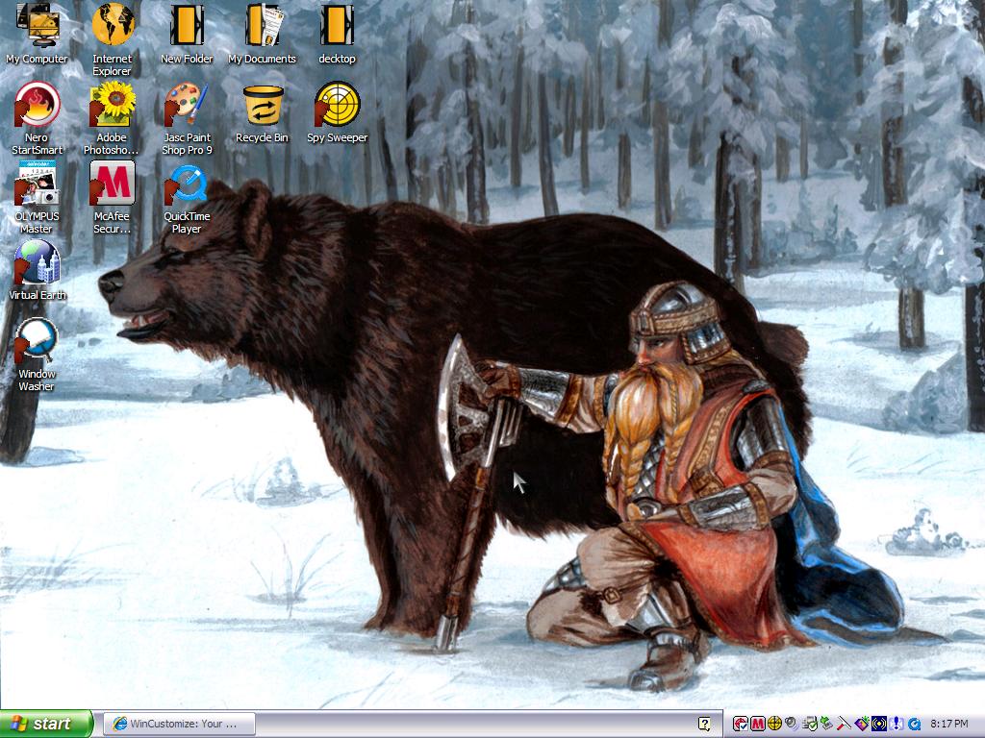Open the Start menu
Screen dimensions: 985x738
click(x=46, y=724)
